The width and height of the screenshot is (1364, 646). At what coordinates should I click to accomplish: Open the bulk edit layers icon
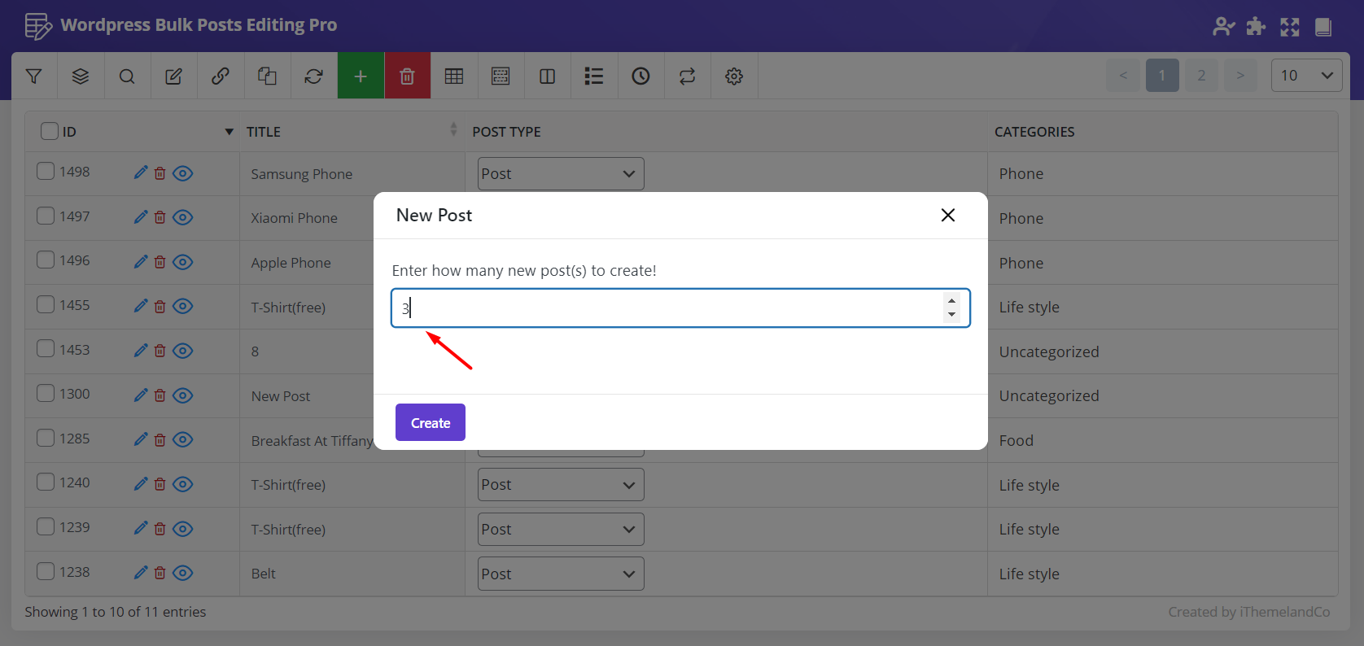point(80,76)
